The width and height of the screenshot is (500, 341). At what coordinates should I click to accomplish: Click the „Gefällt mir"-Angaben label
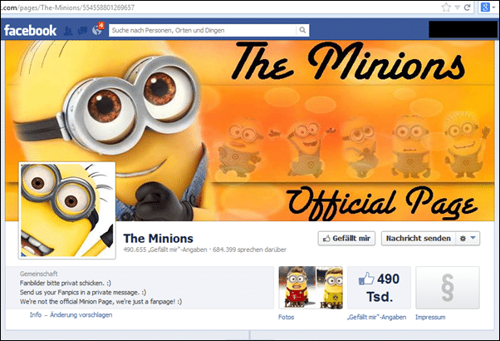pyautogui.click(x=376, y=317)
